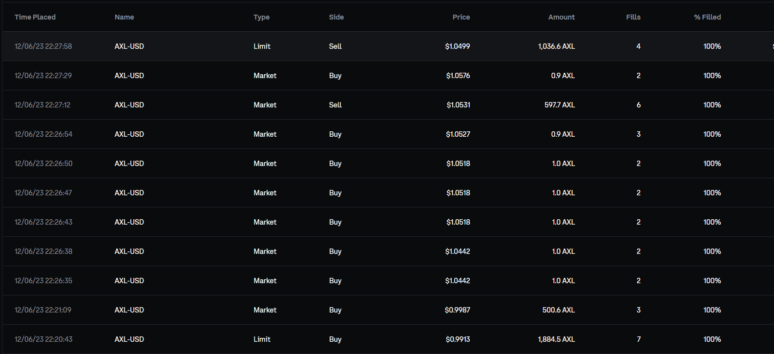
Task: Open the order placed at 22:26:47
Action: pyautogui.click(x=43, y=193)
